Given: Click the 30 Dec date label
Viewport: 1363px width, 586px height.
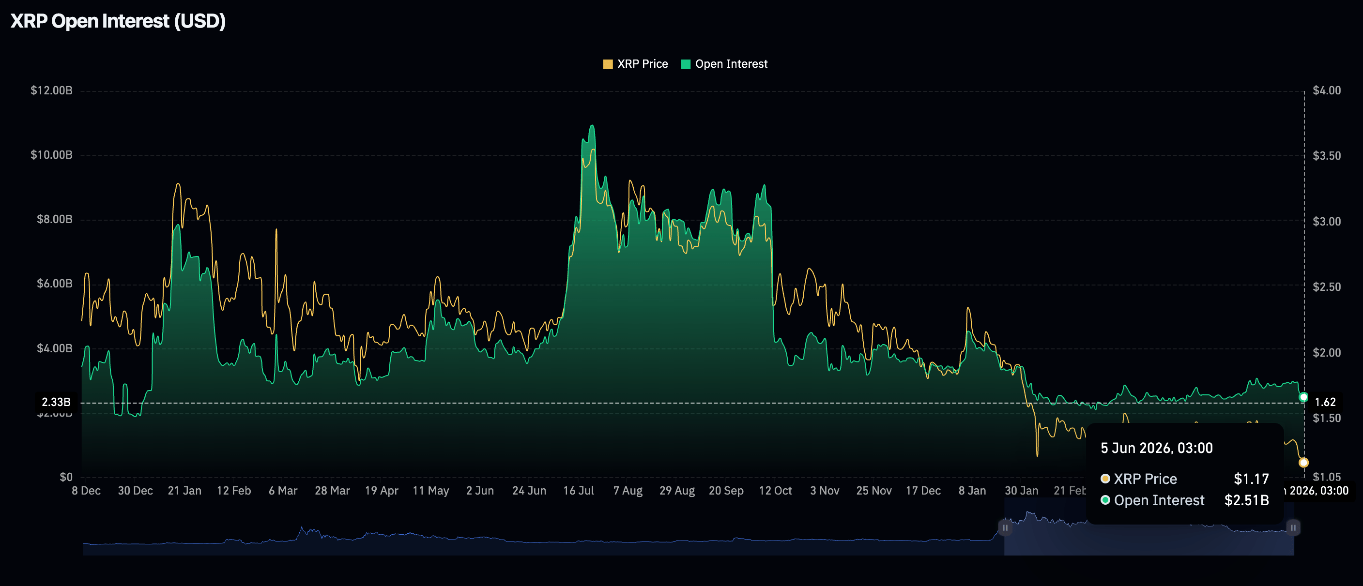Looking at the screenshot, I should [x=136, y=491].
